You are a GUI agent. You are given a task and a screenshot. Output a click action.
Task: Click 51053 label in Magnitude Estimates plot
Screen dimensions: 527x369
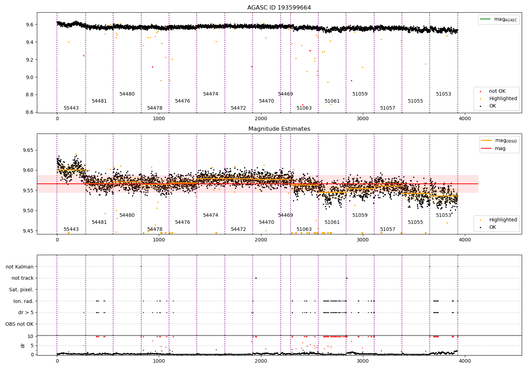tap(443, 215)
